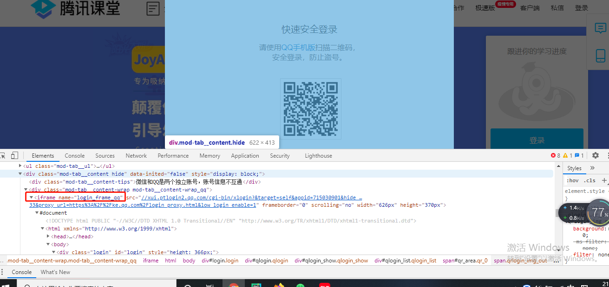Toggle the :hov element state option
The width and height of the screenshot is (609, 287).
click(x=572, y=180)
